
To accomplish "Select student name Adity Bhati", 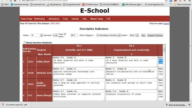I will click(43, 61).
